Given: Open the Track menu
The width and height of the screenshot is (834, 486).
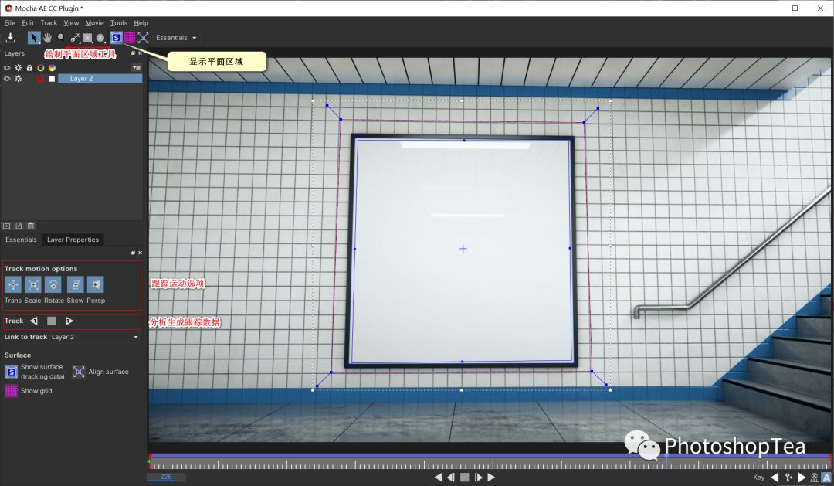Looking at the screenshot, I should point(49,23).
